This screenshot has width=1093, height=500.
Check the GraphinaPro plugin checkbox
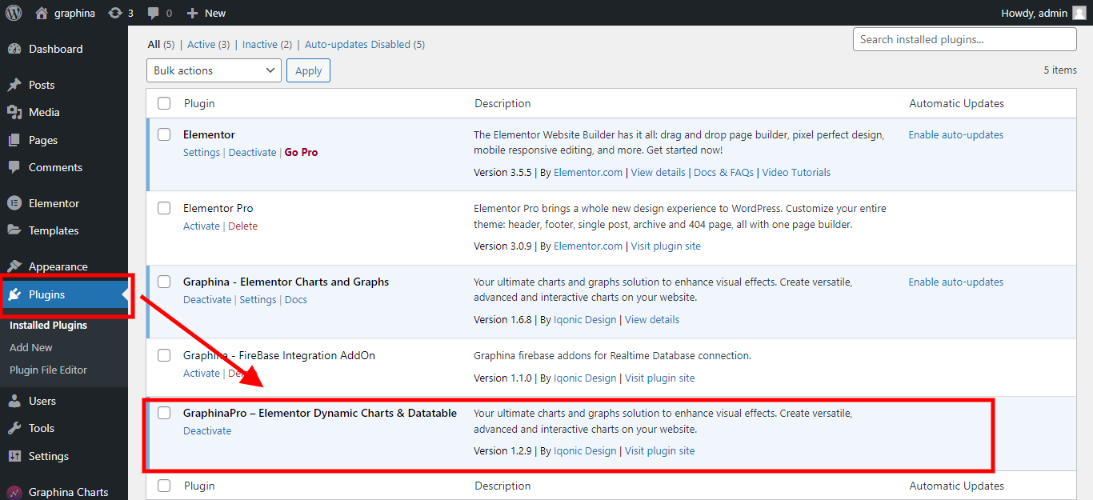click(164, 413)
